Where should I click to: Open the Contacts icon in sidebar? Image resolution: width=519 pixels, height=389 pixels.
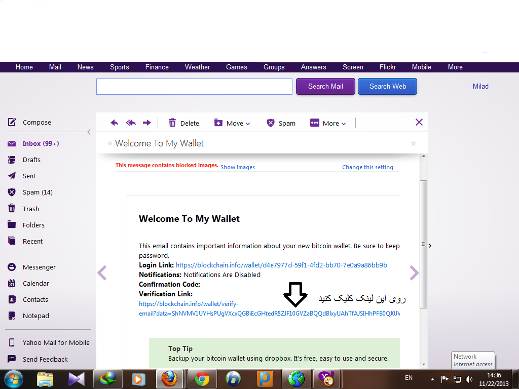point(12,299)
